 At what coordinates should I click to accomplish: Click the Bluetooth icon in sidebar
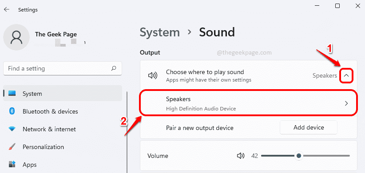point(12,111)
